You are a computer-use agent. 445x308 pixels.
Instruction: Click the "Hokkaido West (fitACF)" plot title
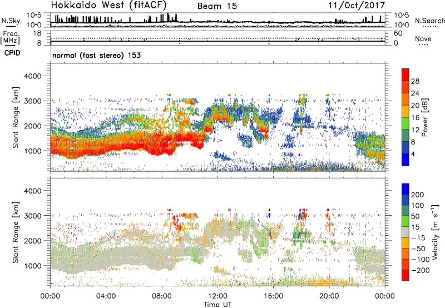[108, 6]
